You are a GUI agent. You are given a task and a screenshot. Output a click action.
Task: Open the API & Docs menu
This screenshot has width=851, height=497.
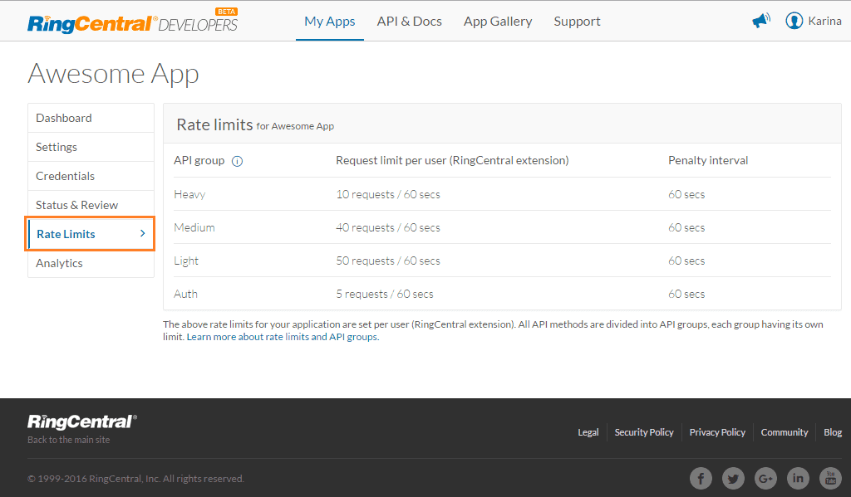coord(409,22)
